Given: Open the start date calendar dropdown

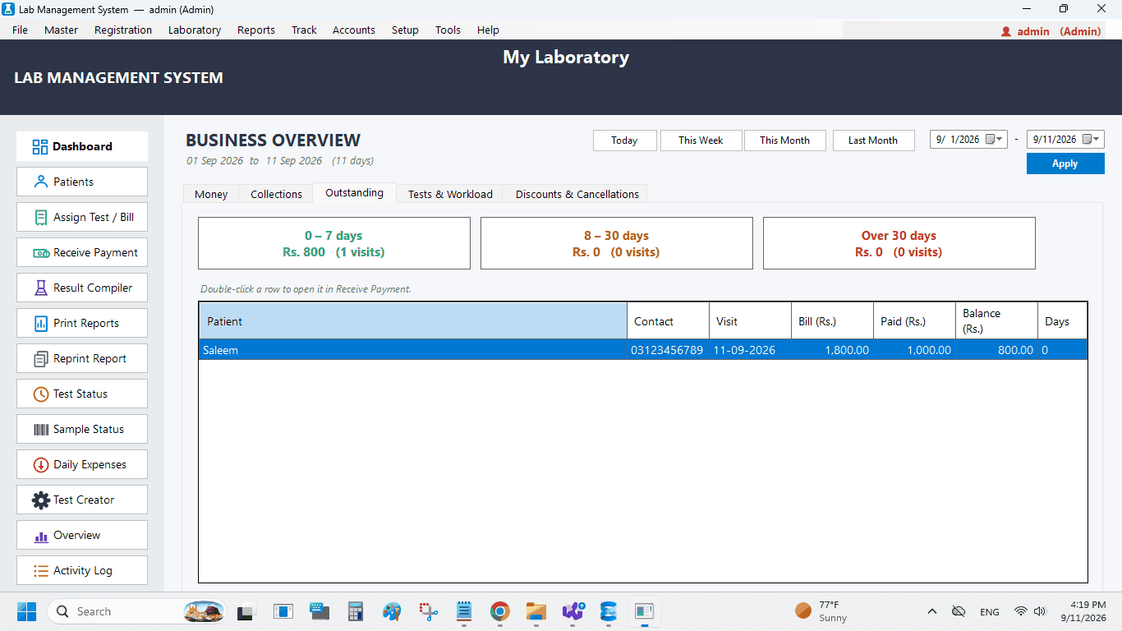Looking at the screenshot, I should tap(995, 140).
